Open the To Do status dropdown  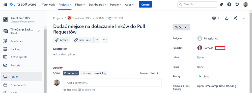pos(181,27)
